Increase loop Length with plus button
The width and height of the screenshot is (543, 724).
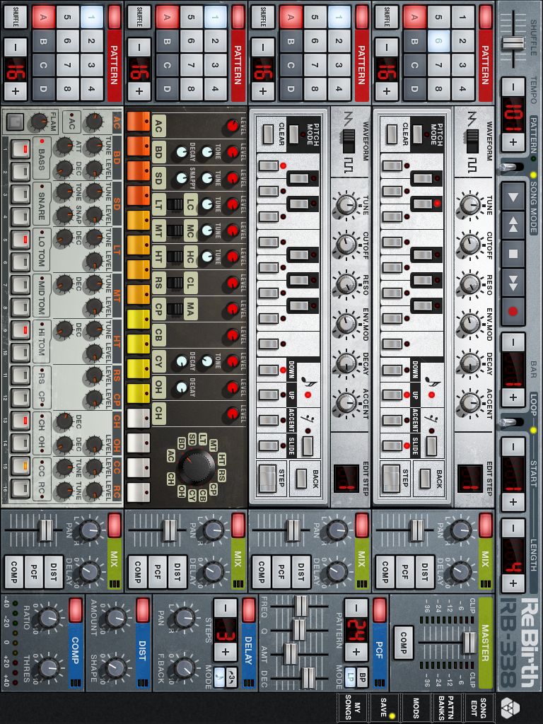513,583
